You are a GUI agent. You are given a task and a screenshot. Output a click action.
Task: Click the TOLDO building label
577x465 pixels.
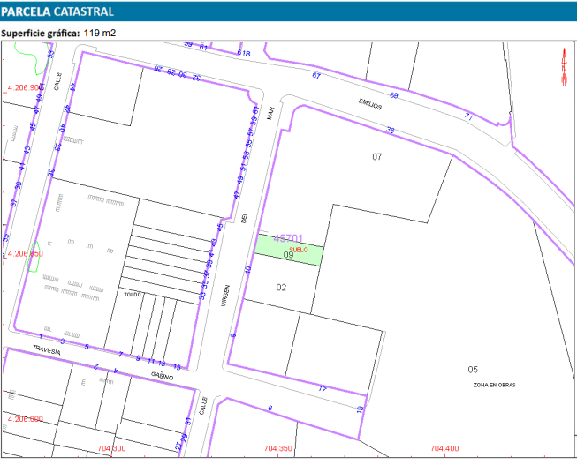pos(133,294)
